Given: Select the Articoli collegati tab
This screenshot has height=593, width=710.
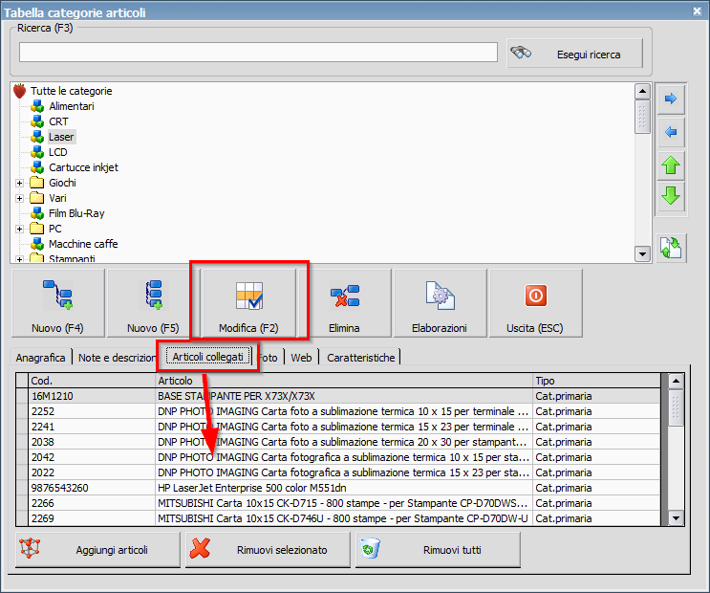Looking at the screenshot, I should coord(207,357).
